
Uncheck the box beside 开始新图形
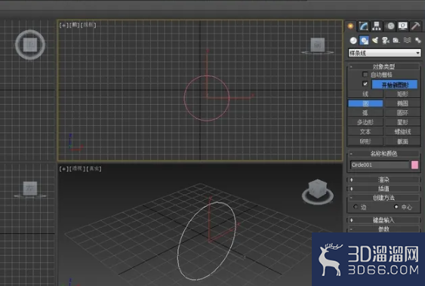365,84
